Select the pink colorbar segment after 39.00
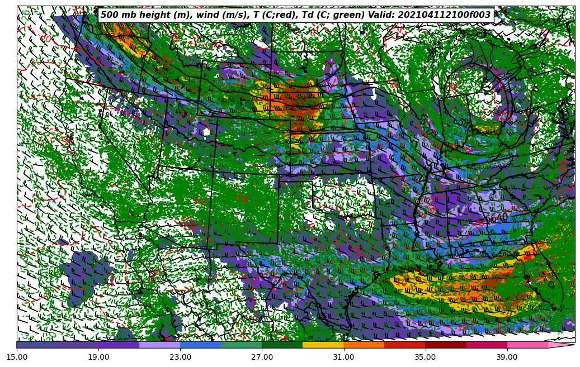580x367 pixels. (527, 345)
